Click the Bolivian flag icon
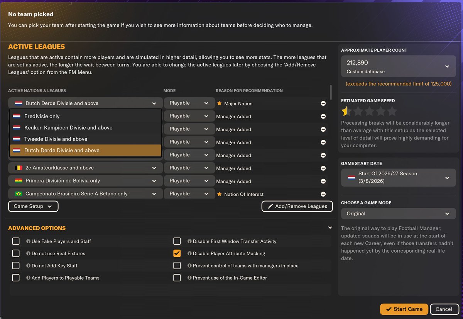This screenshot has height=319, width=463. [x=19, y=181]
